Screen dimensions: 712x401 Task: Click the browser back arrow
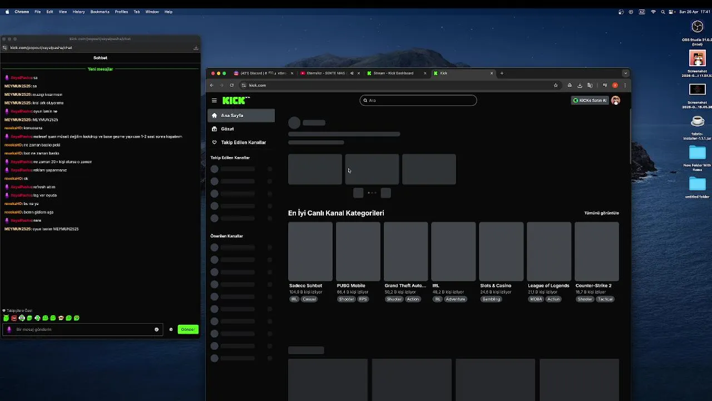point(211,85)
